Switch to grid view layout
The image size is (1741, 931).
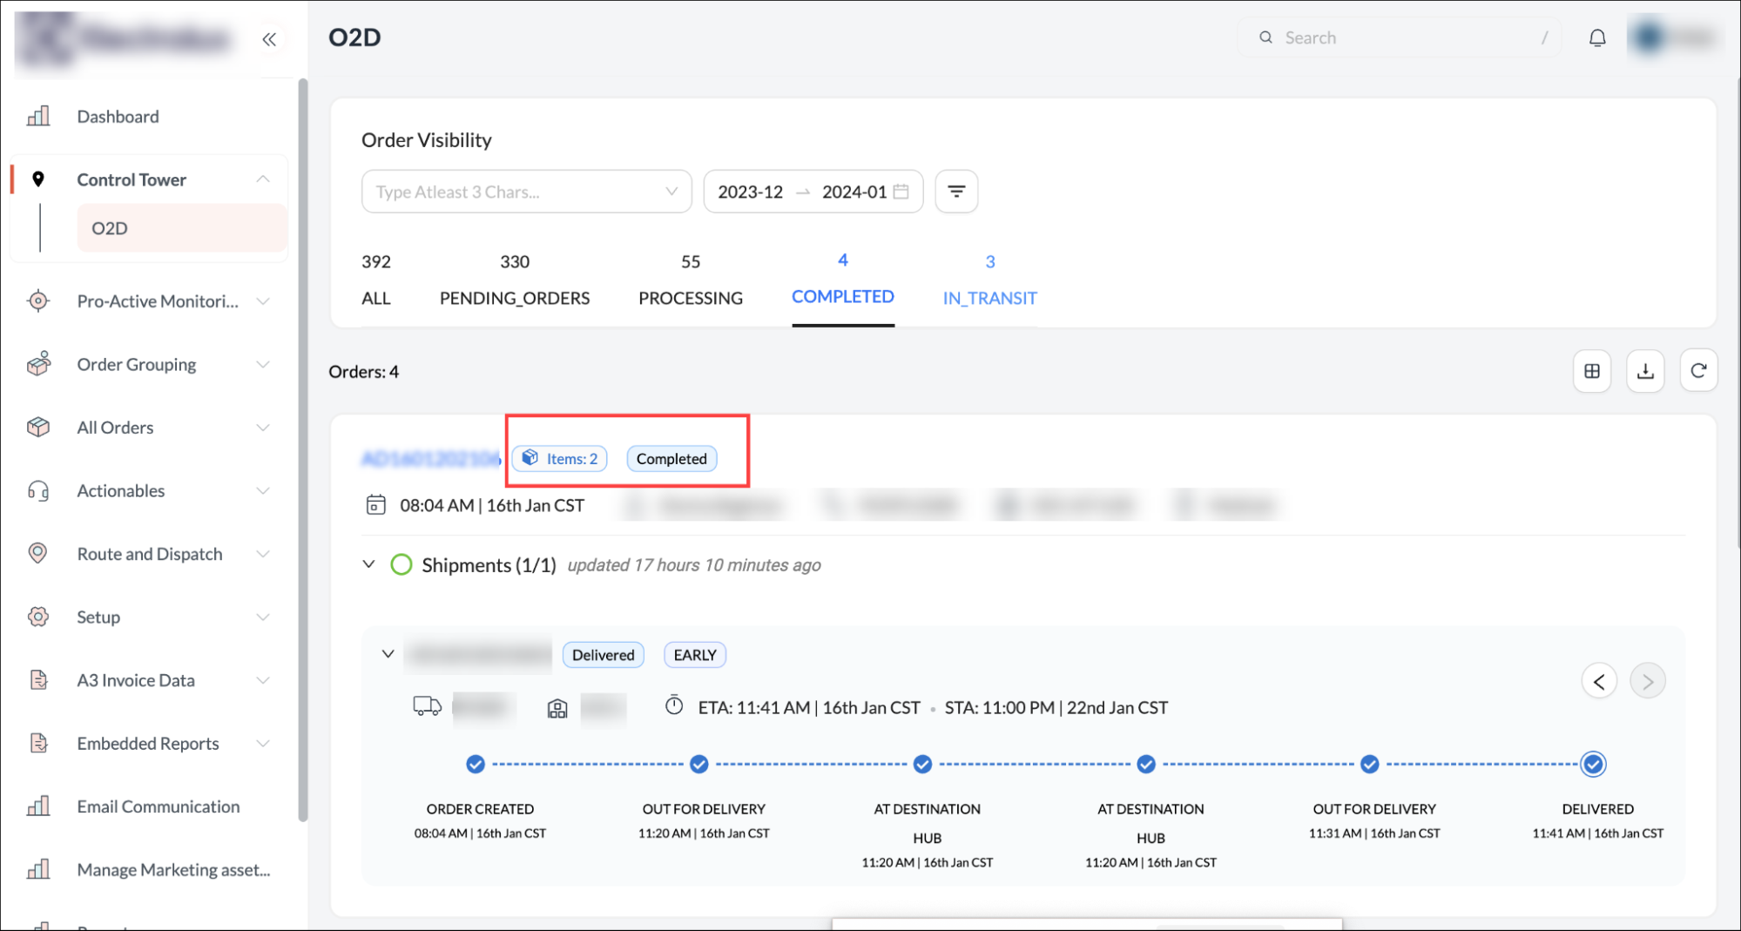point(1592,371)
